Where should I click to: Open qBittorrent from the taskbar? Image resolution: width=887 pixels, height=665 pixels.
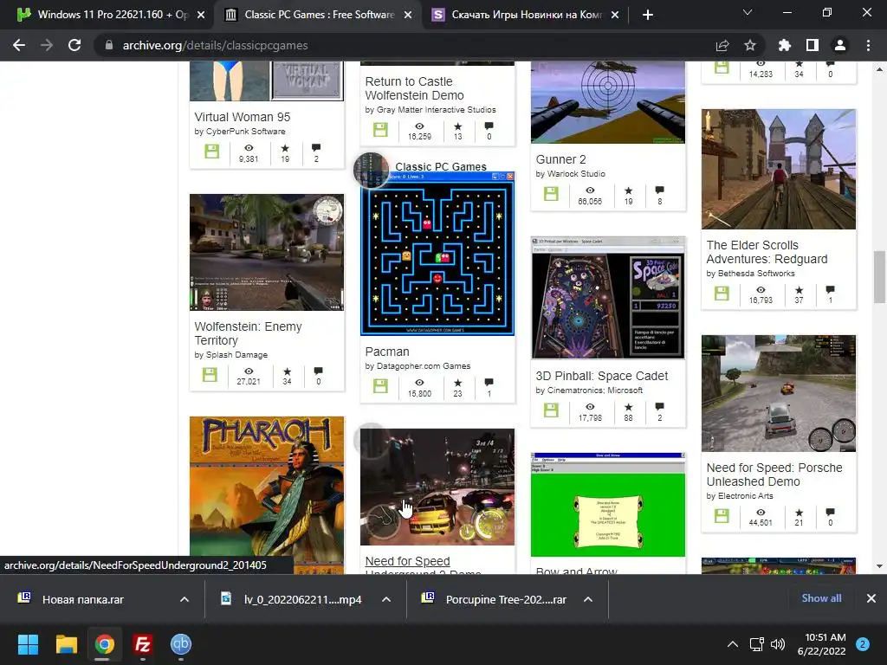point(181,644)
